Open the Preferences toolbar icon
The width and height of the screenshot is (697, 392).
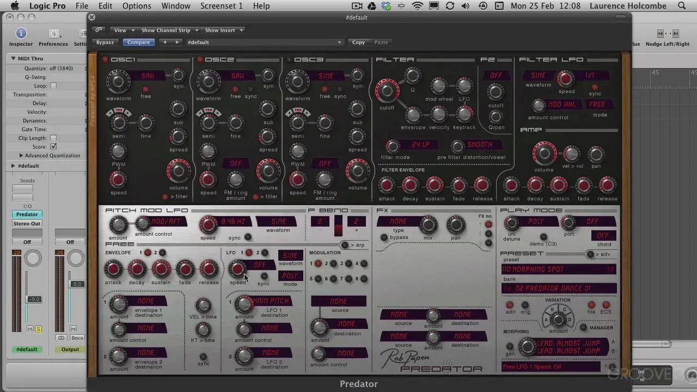click(x=53, y=34)
